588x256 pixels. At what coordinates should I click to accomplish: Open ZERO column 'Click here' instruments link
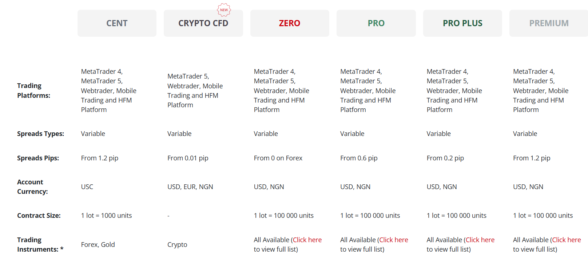(307, 240)
